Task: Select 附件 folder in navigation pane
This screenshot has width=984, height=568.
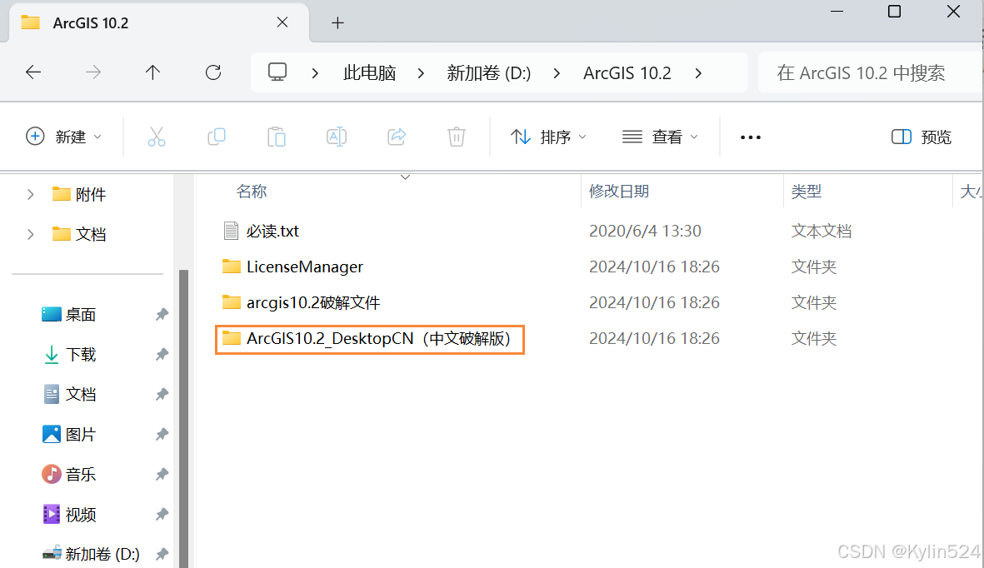Action: point(79,195)
